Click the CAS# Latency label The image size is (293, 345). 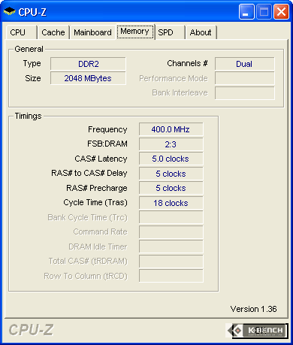pyautogui.click(x=101, y=159)
